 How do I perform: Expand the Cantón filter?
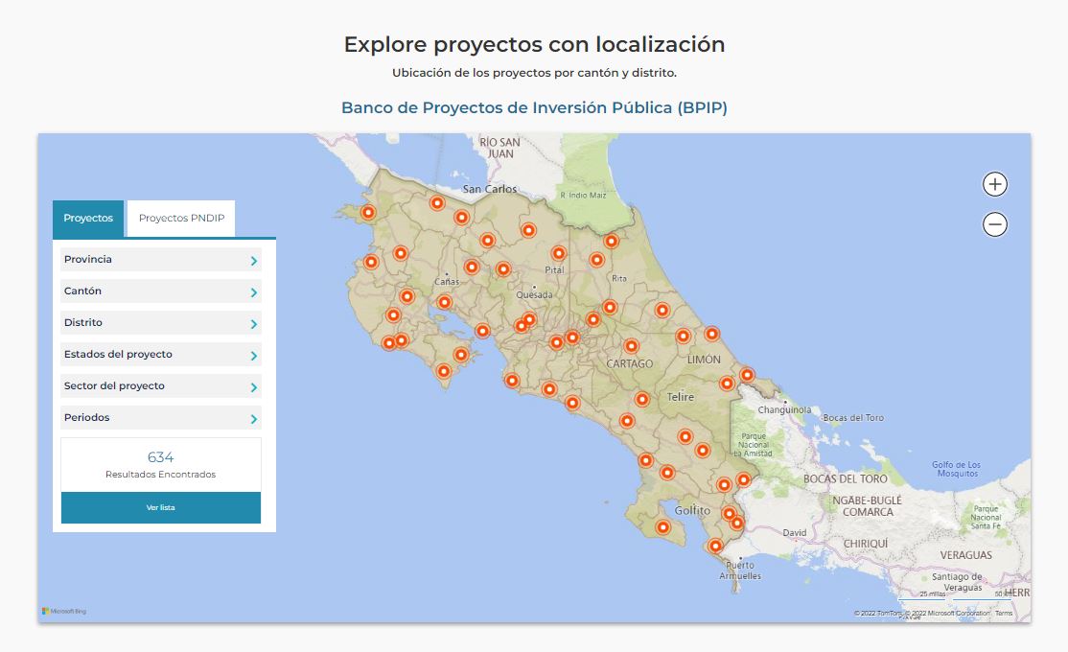coord(160,291)
